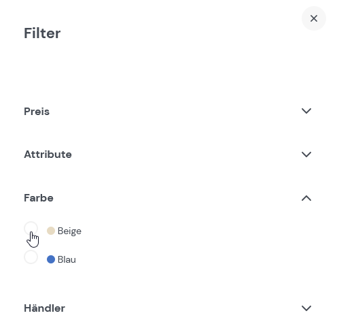Show price range options under Preis
Image resolution: width=337 pixels, height=324 pixels.
(168, 111)
